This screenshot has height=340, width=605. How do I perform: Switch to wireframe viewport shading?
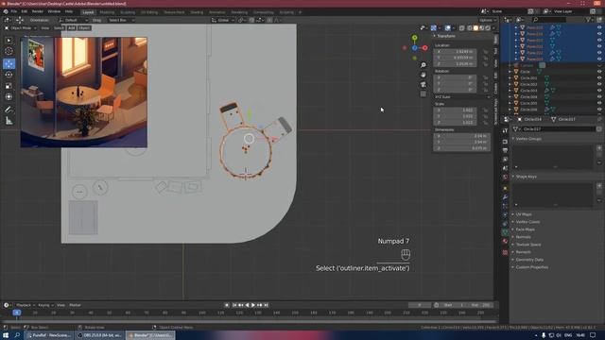[470, 28]
